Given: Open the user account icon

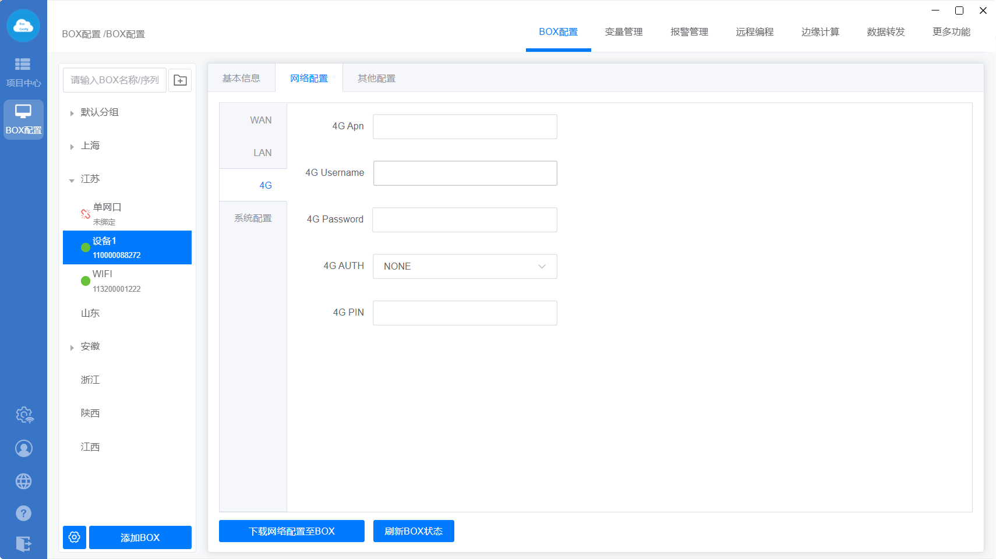Looking at the screenshot, I should [24, 448].
